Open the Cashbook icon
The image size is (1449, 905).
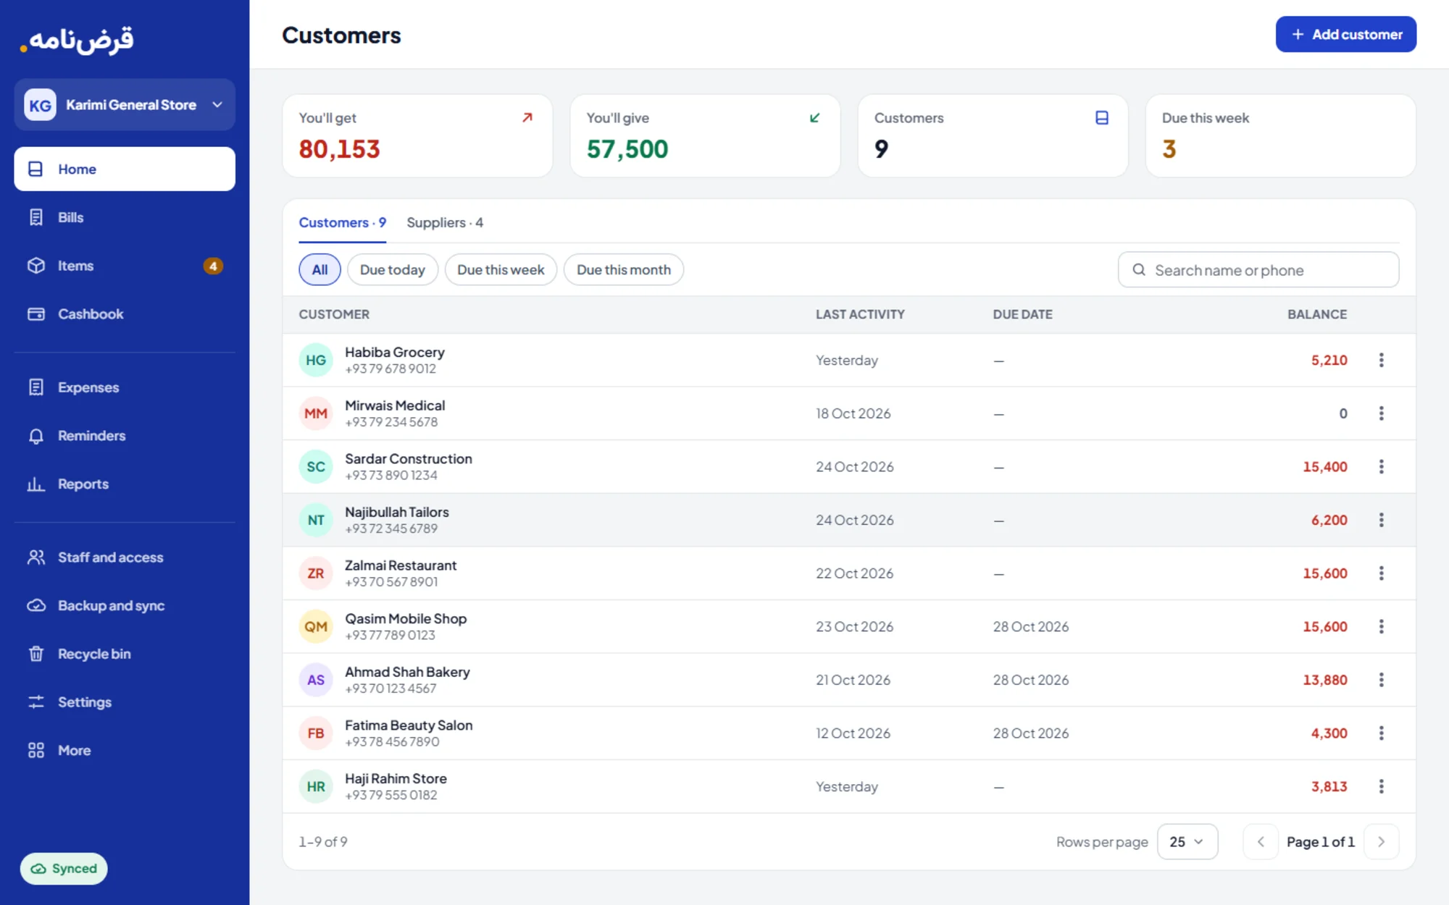[x=36, y=314]
